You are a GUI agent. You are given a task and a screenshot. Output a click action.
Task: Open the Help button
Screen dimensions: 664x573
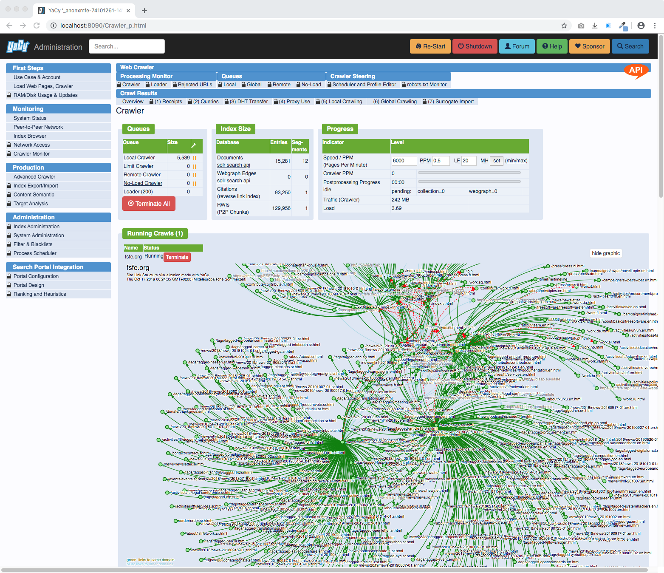pyautogui.click(x=552, y=46)
